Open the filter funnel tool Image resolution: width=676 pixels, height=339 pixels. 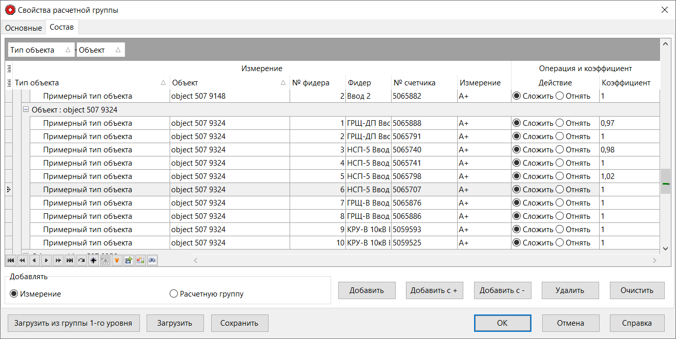117,260
